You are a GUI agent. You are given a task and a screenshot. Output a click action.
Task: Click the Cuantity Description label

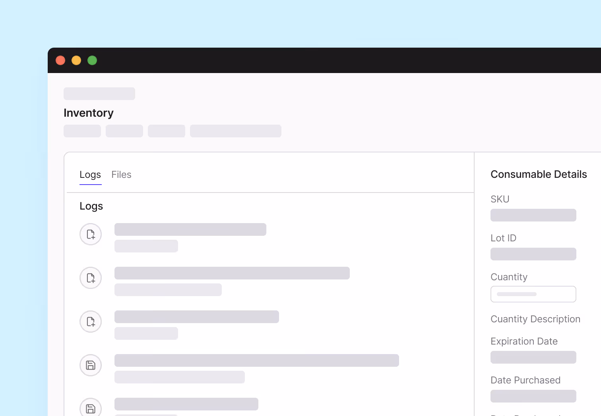(535, 319)
